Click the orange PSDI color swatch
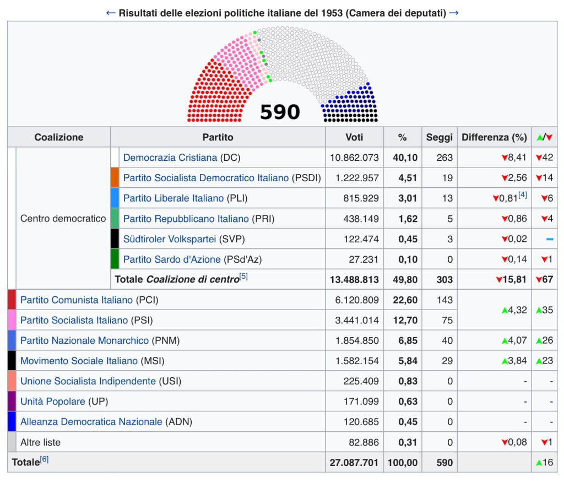Image resolution: width=564 pixels, height=488 pixels. pyautogui.click(x=115, y=178)
